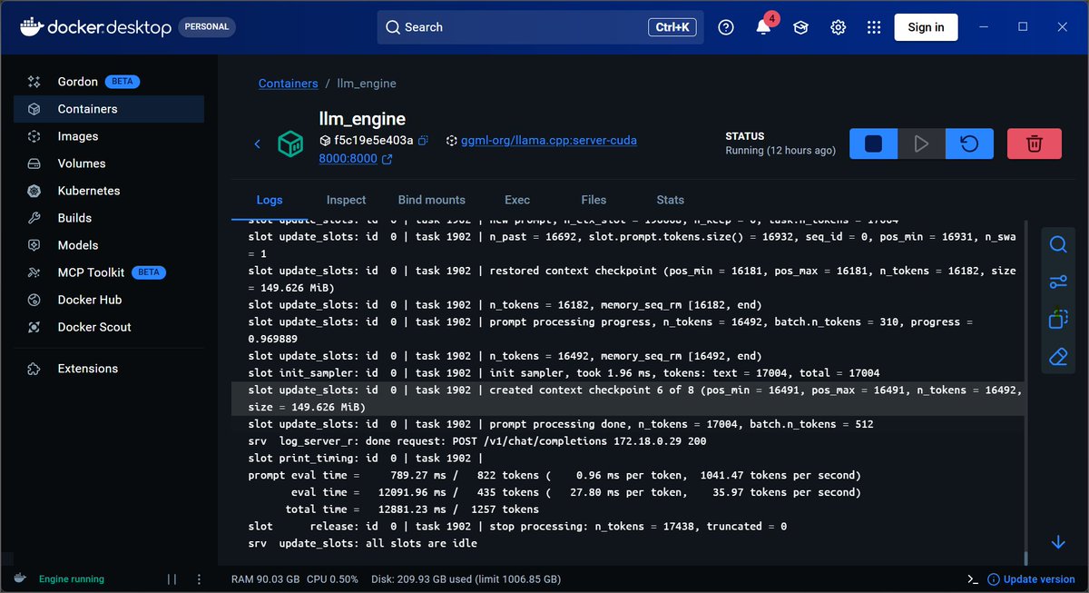Viewport: 1089px width, 593px height.
Task: Open the terminal icon in status bar
Action: (x=973, y=579)
